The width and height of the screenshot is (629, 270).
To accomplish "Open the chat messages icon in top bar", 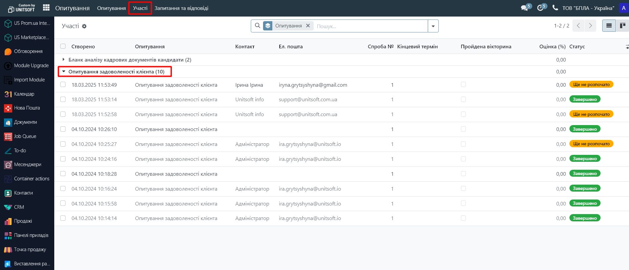I will click(524, 8).
